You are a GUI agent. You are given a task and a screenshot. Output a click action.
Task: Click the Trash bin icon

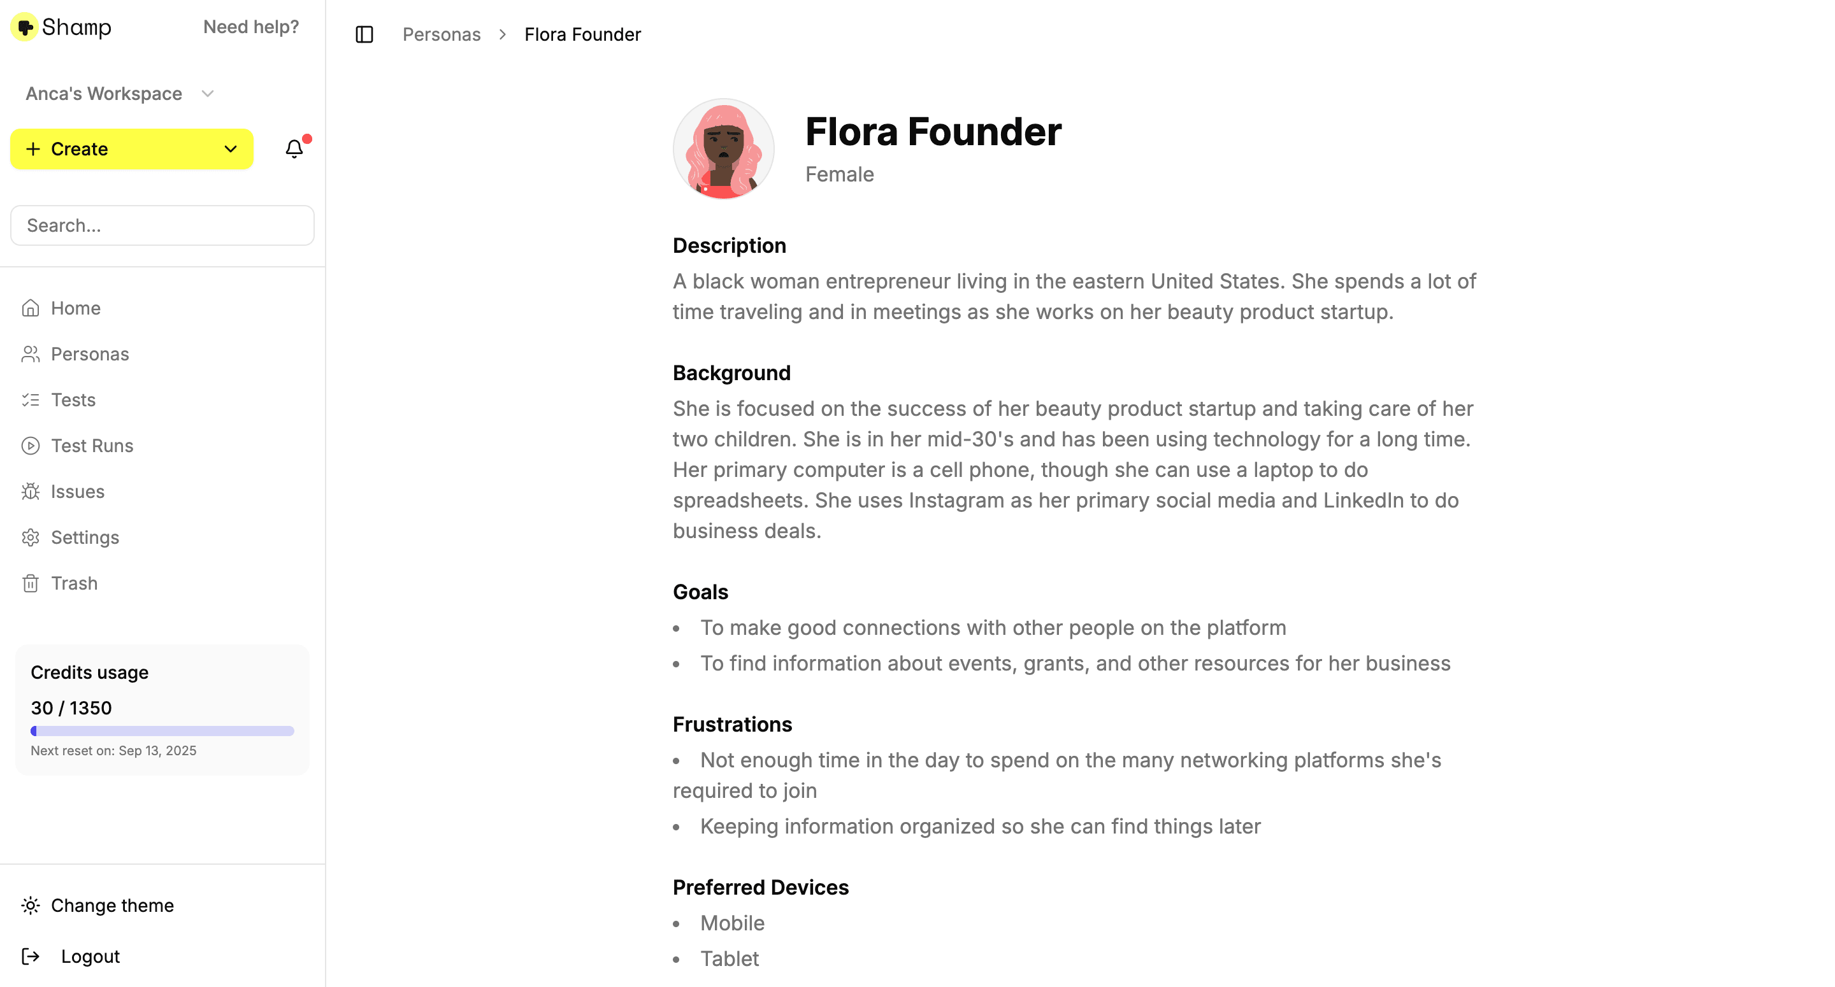click(x=31, y=583)
